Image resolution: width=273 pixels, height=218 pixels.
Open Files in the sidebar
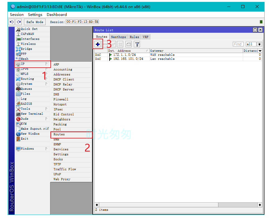32,94
